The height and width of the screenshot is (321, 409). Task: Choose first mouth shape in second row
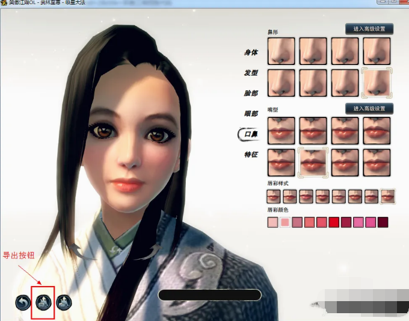pyautogui.click(x=281, y=163)
